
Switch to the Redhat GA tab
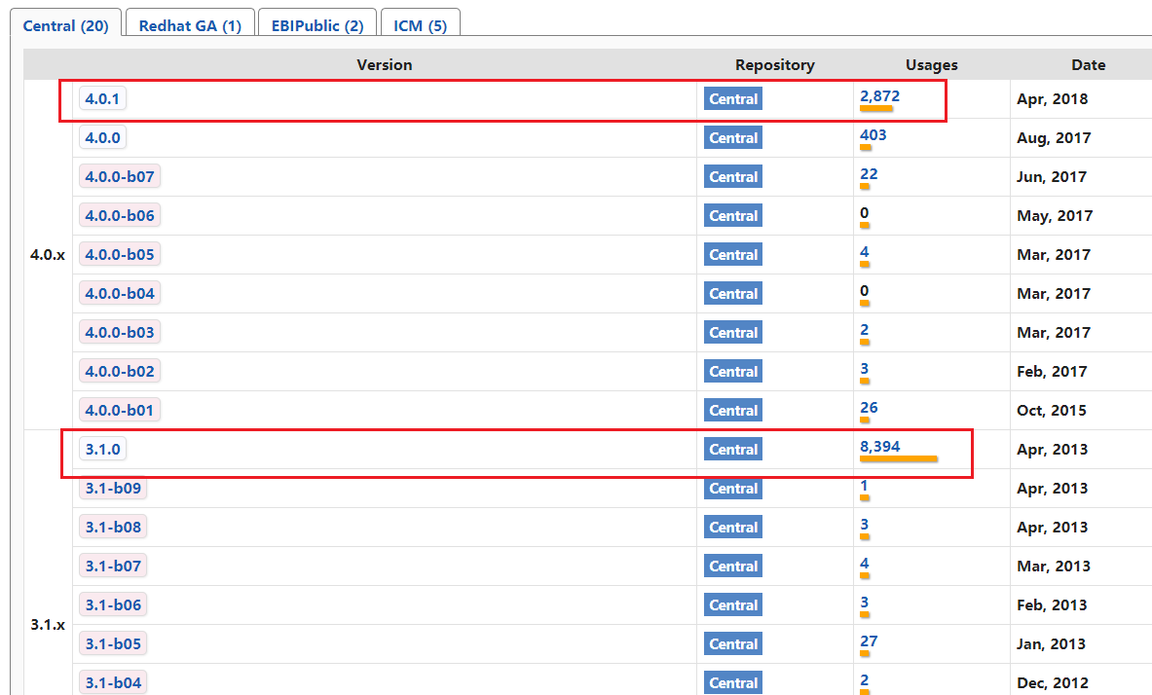[190, 25]
